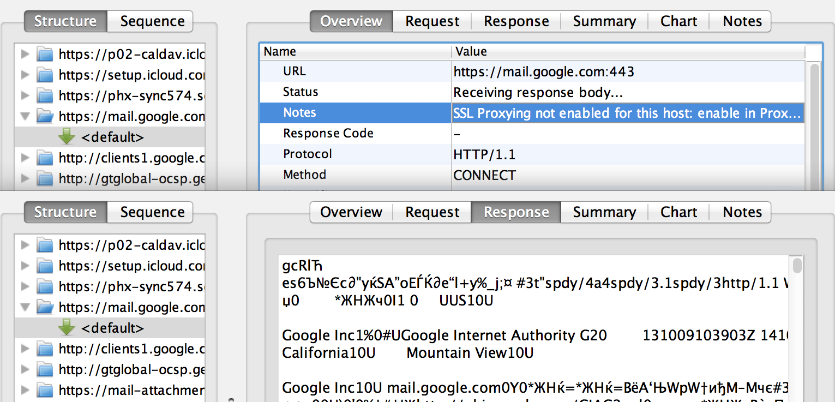Select https://mail-attachmer host label in tree
835x402 pixels.
click(x=131, y=390)
